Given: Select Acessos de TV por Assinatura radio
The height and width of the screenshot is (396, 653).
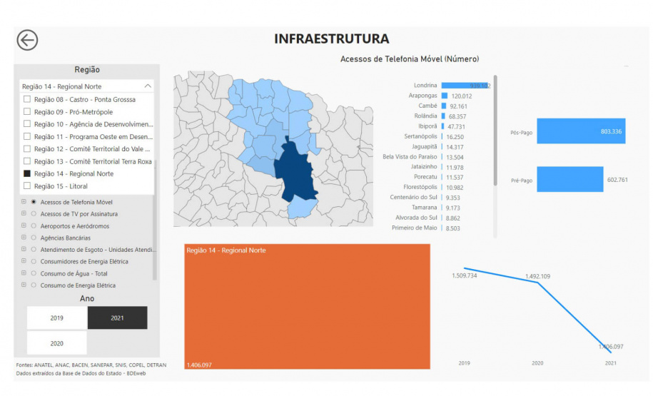Looking at the screenshot, I should [x=33, y=214].
